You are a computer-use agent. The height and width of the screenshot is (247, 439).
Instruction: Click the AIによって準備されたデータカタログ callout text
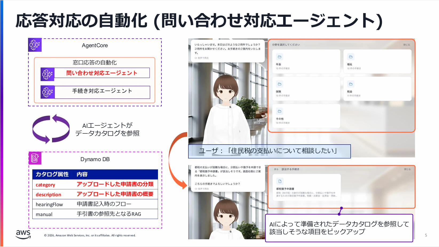339,228
